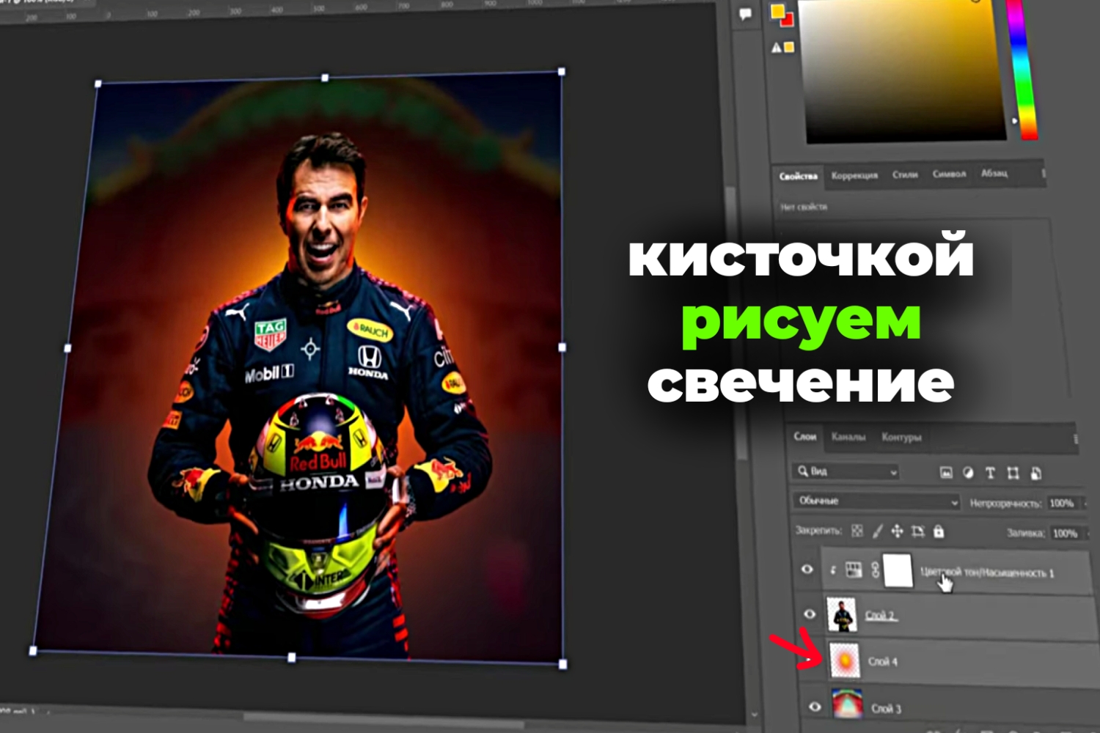1100x733 pixels.
Task: Toggle lock position move icon
Action: 897,531
